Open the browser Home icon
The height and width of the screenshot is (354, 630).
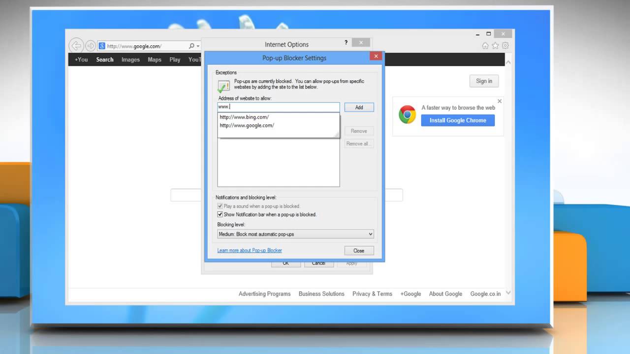coord(485,46)
